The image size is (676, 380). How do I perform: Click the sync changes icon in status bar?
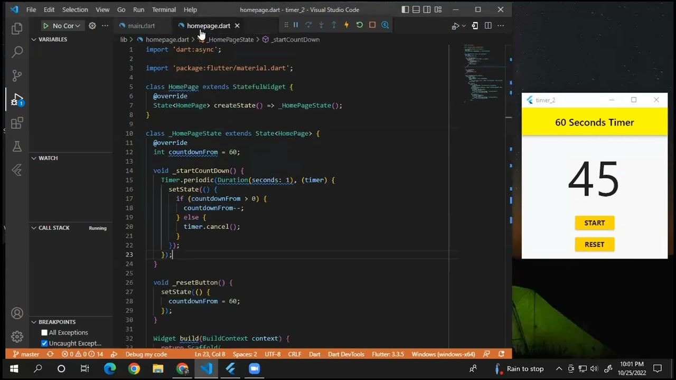(x=50, y=354)
